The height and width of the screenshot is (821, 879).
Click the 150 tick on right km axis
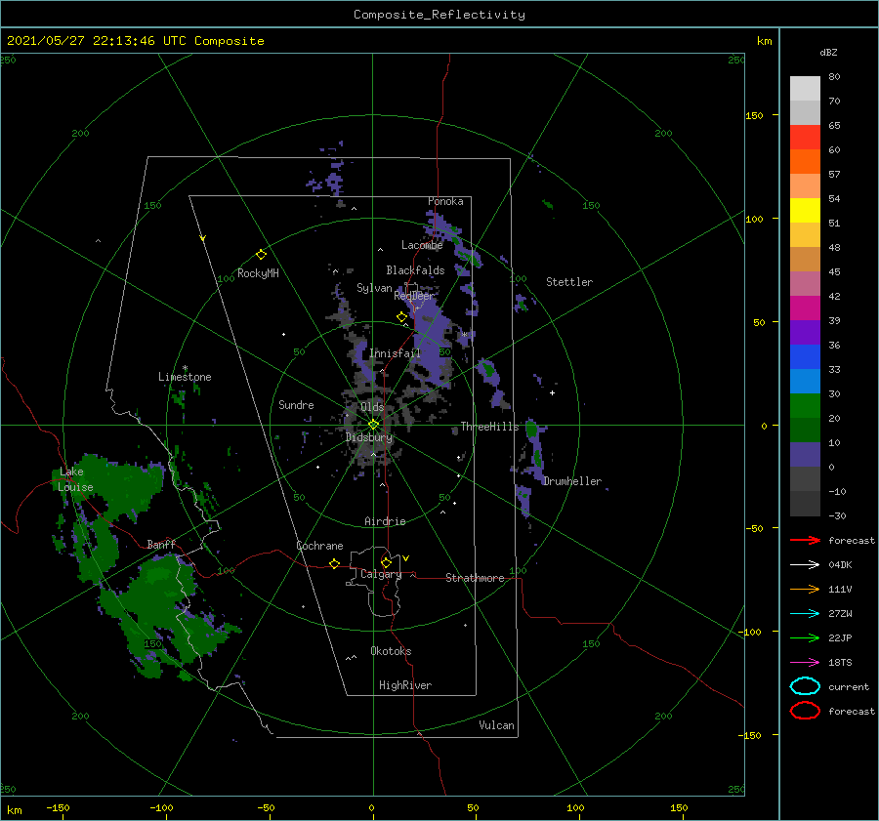click(755, 115)
